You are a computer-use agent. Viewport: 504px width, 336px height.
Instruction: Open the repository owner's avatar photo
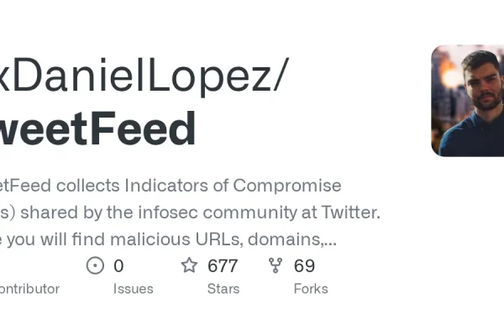(467, 101)
